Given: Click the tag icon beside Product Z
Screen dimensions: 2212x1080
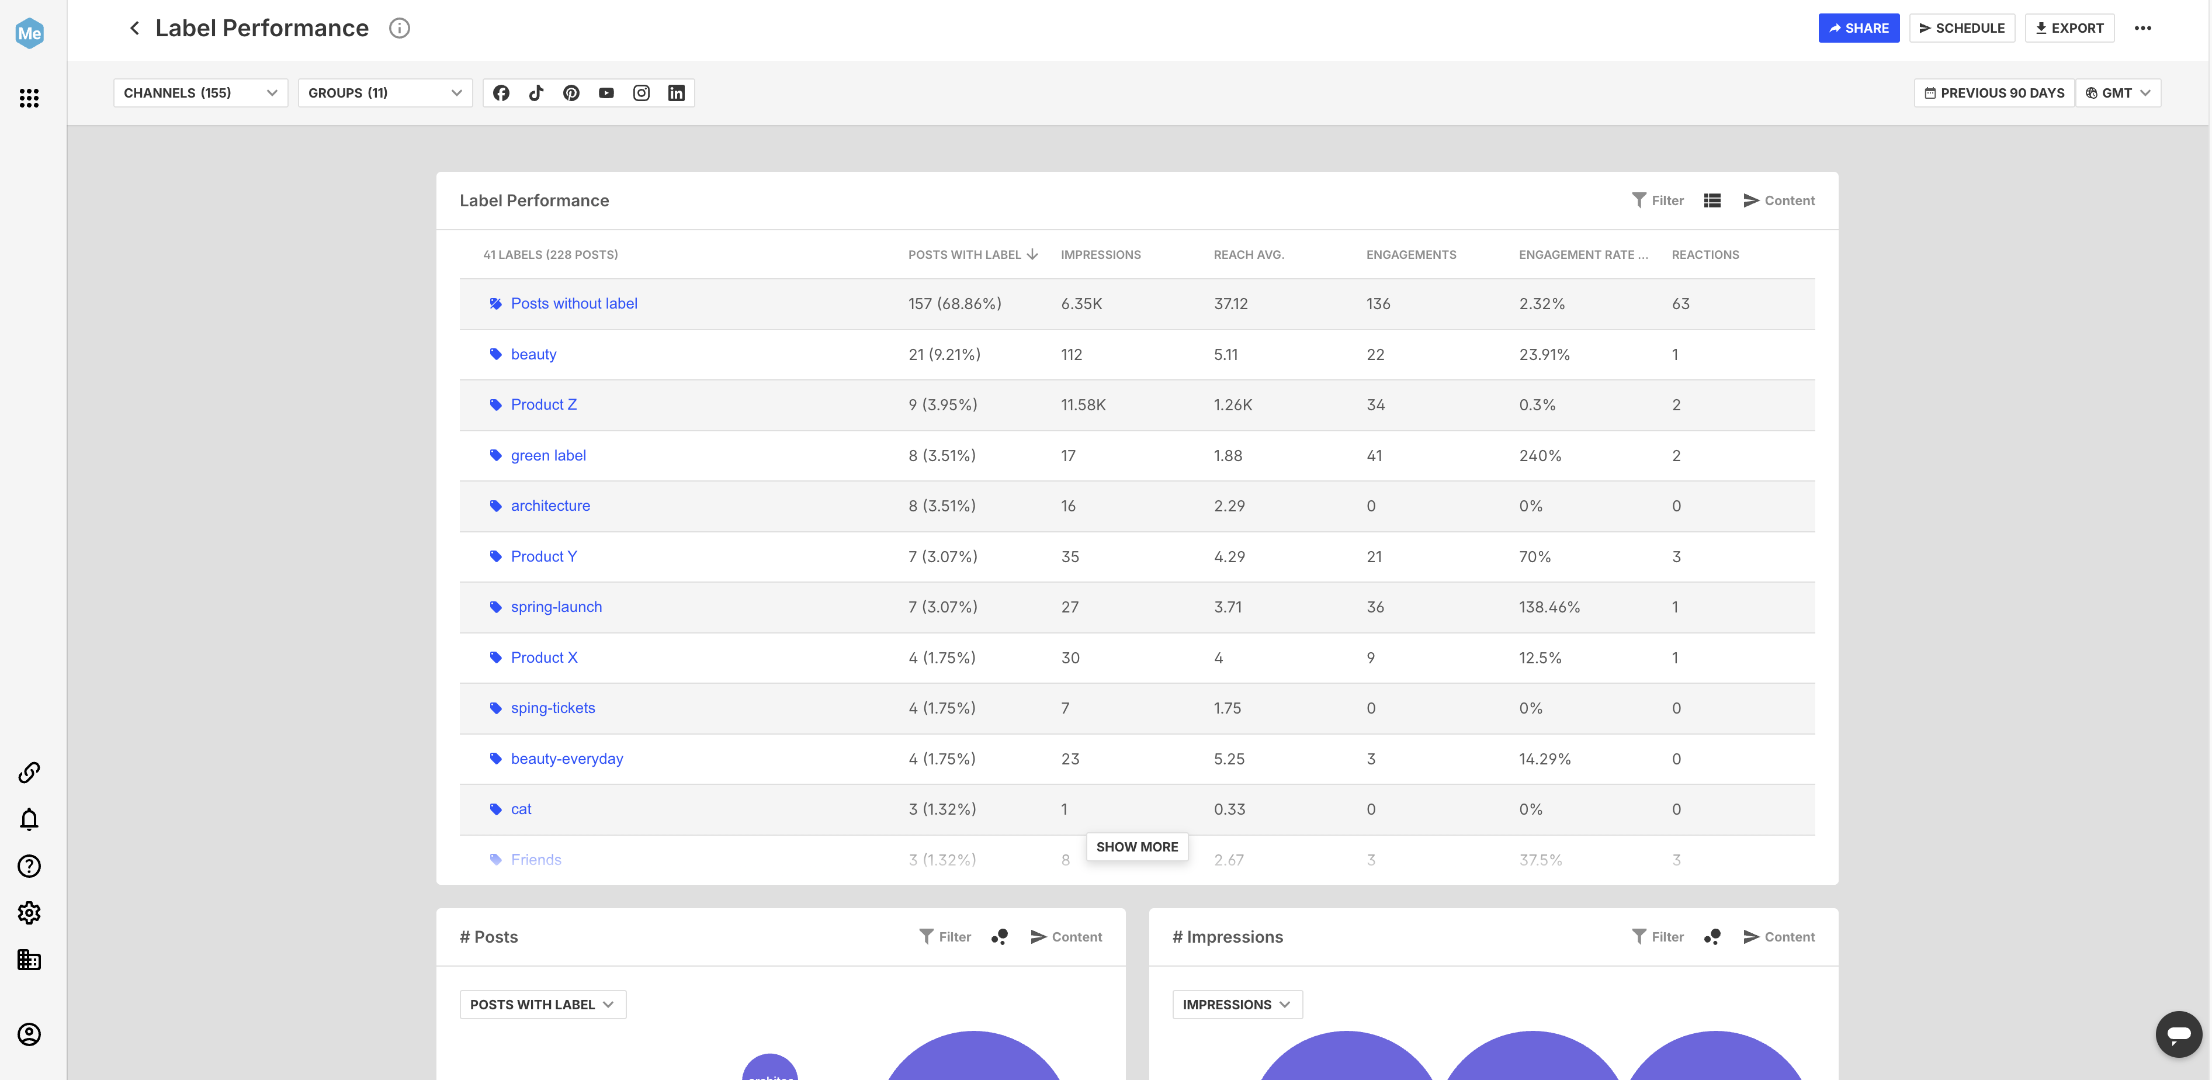Looking at the screenshot, I should point(495,404).
